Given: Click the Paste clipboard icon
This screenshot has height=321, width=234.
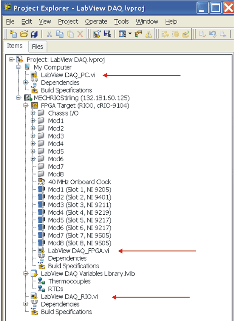Looking at the screenshot, I should [71, 34].
